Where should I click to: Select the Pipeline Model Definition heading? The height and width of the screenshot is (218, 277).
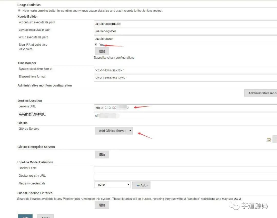point(35,162)
